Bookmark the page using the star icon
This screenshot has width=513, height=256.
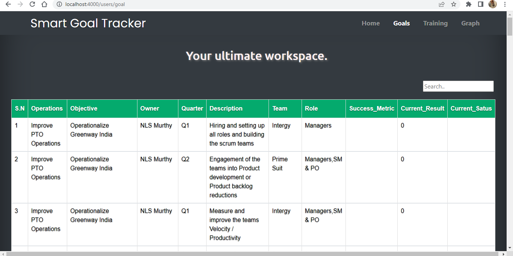coord(454,4)
